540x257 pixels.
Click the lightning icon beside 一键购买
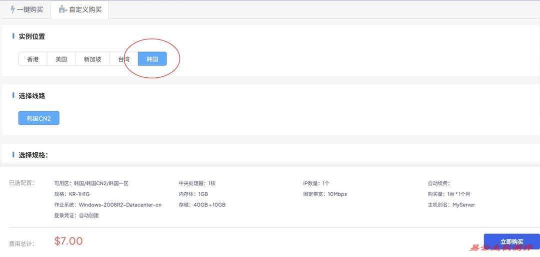tap(12, 9)
